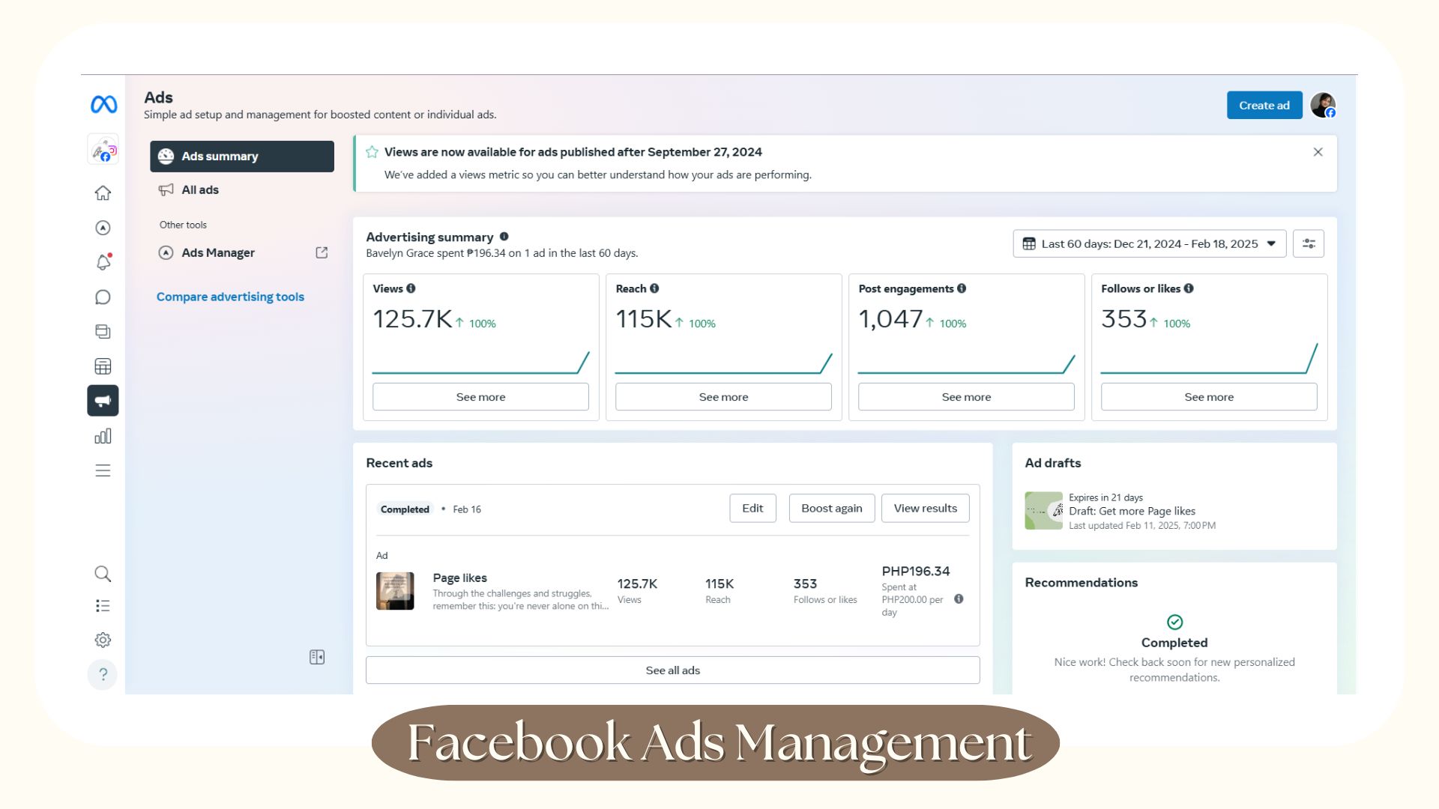1439x809 pixels.
Task: Dismiss the Views availability banner
Action: 1318,152
